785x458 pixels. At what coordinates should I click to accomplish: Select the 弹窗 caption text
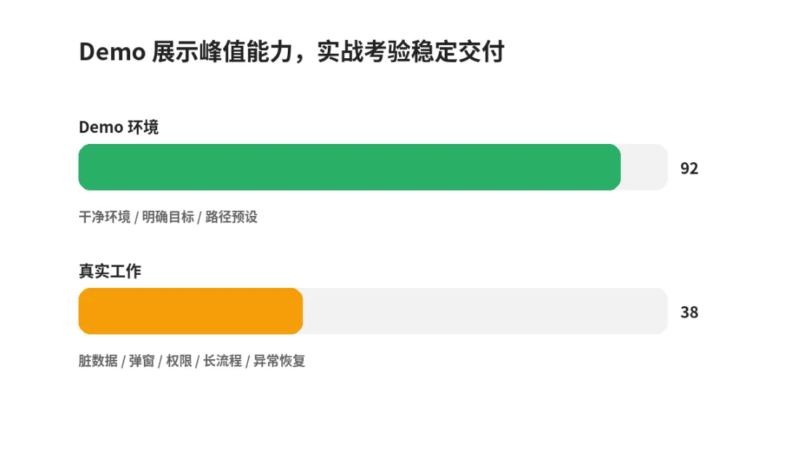pos(142,361)
